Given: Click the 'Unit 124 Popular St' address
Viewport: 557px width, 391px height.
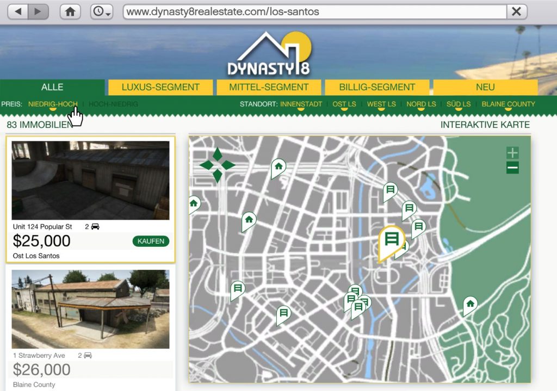Looking at the screenshot, I should pyautogui.click(x=42, y=227).
